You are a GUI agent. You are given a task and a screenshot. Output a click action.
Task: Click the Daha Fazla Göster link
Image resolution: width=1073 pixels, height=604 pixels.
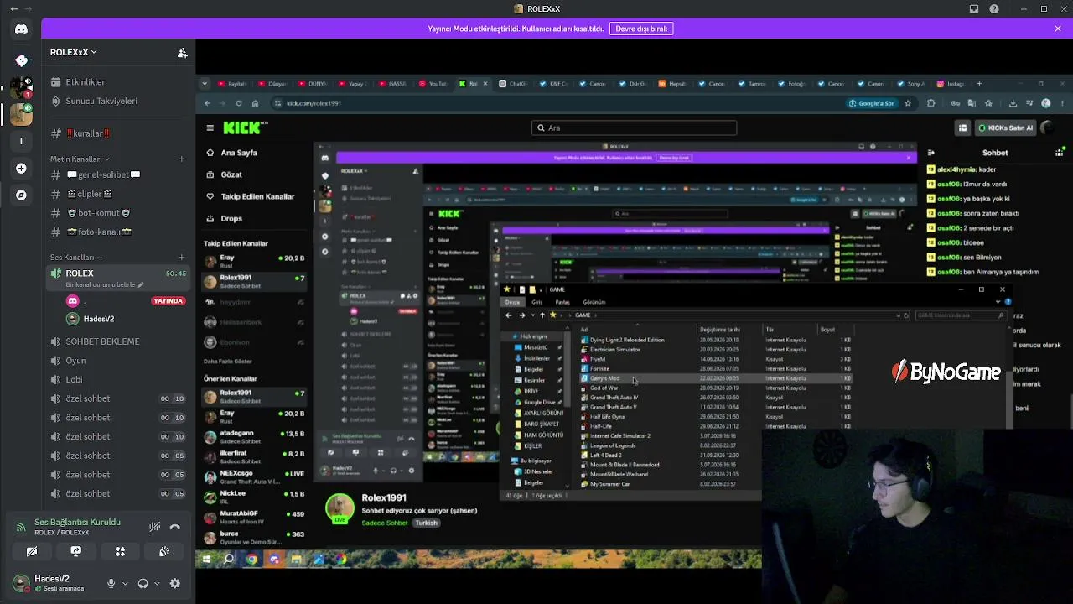pyautogui.click(x=228, y=361)
